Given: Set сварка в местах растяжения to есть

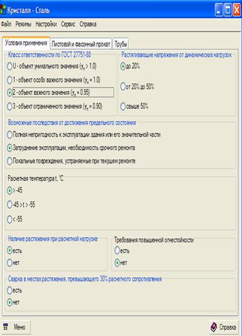Looking at the screenshot, I should tap(9, 290).
